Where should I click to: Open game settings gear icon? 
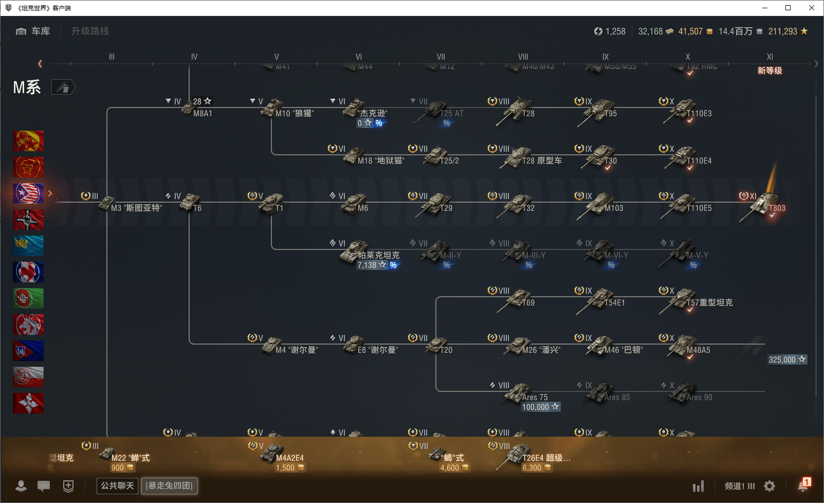coord(770,486)
